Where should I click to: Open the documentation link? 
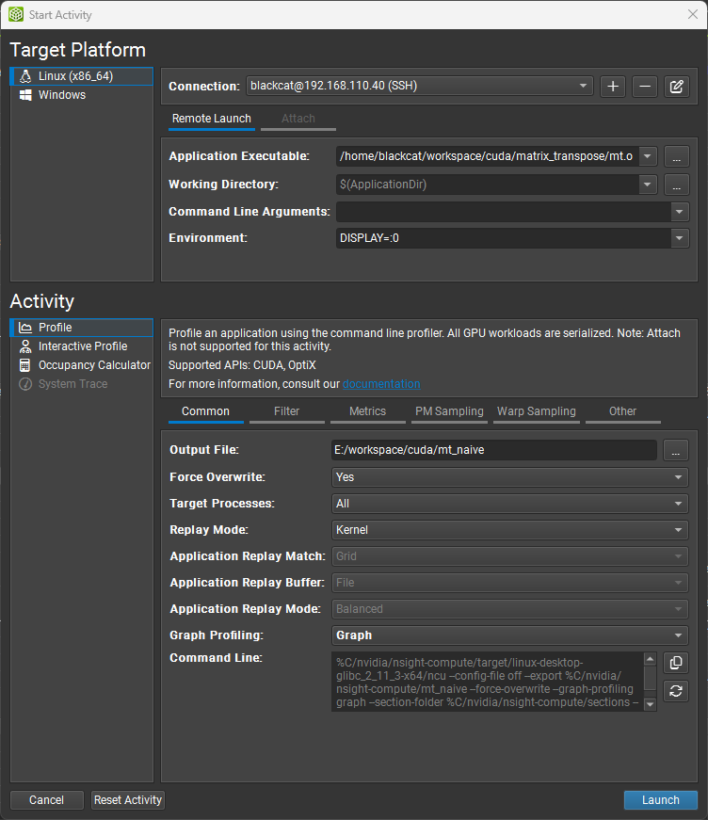click(x=381, y=384)
